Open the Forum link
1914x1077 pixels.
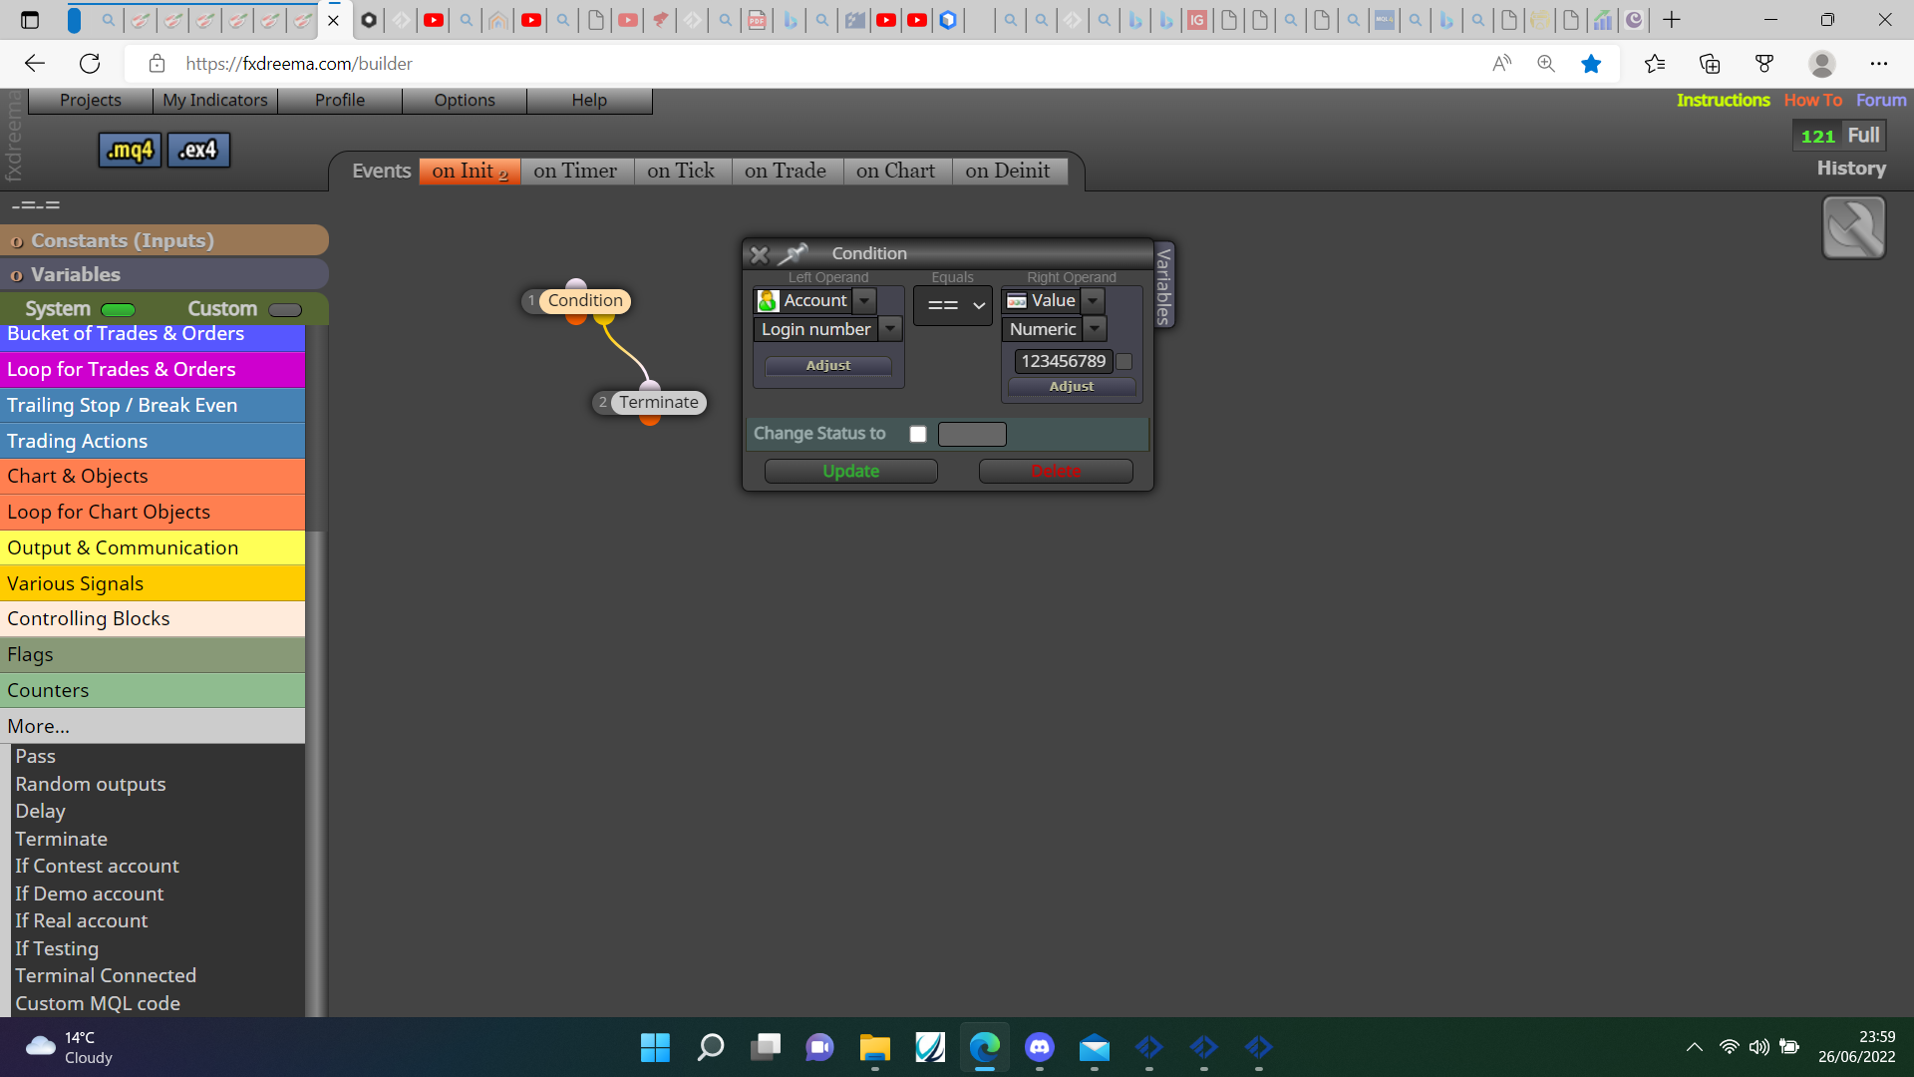click(1881, 100)
